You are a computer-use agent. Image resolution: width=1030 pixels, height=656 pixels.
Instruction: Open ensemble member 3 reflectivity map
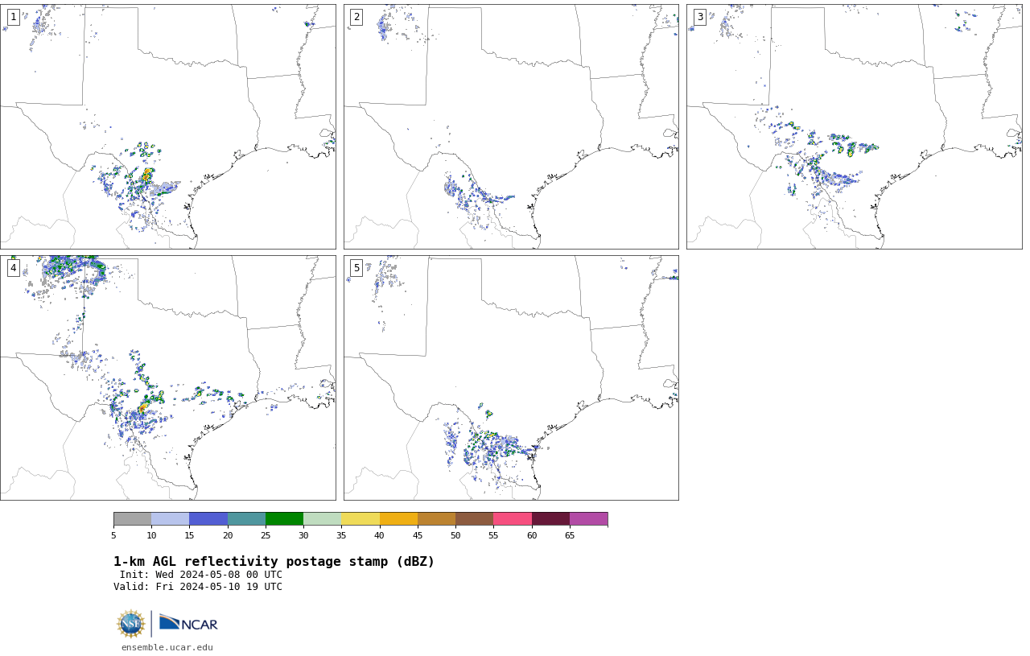click(x=854, y=126)
